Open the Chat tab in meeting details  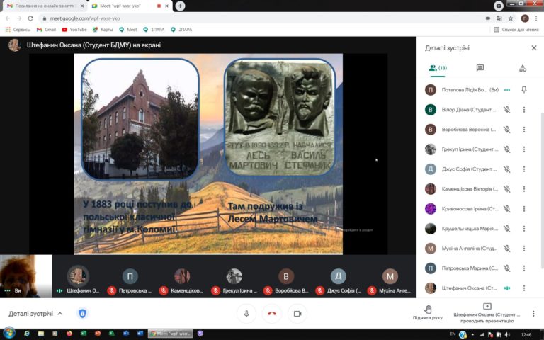pyautogui.click(x=480, y=68)
